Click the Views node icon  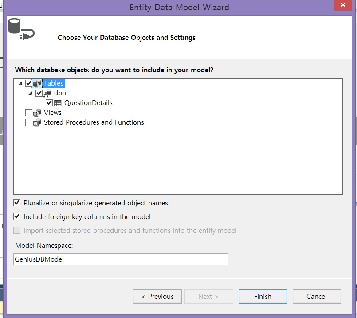[37, 113]
